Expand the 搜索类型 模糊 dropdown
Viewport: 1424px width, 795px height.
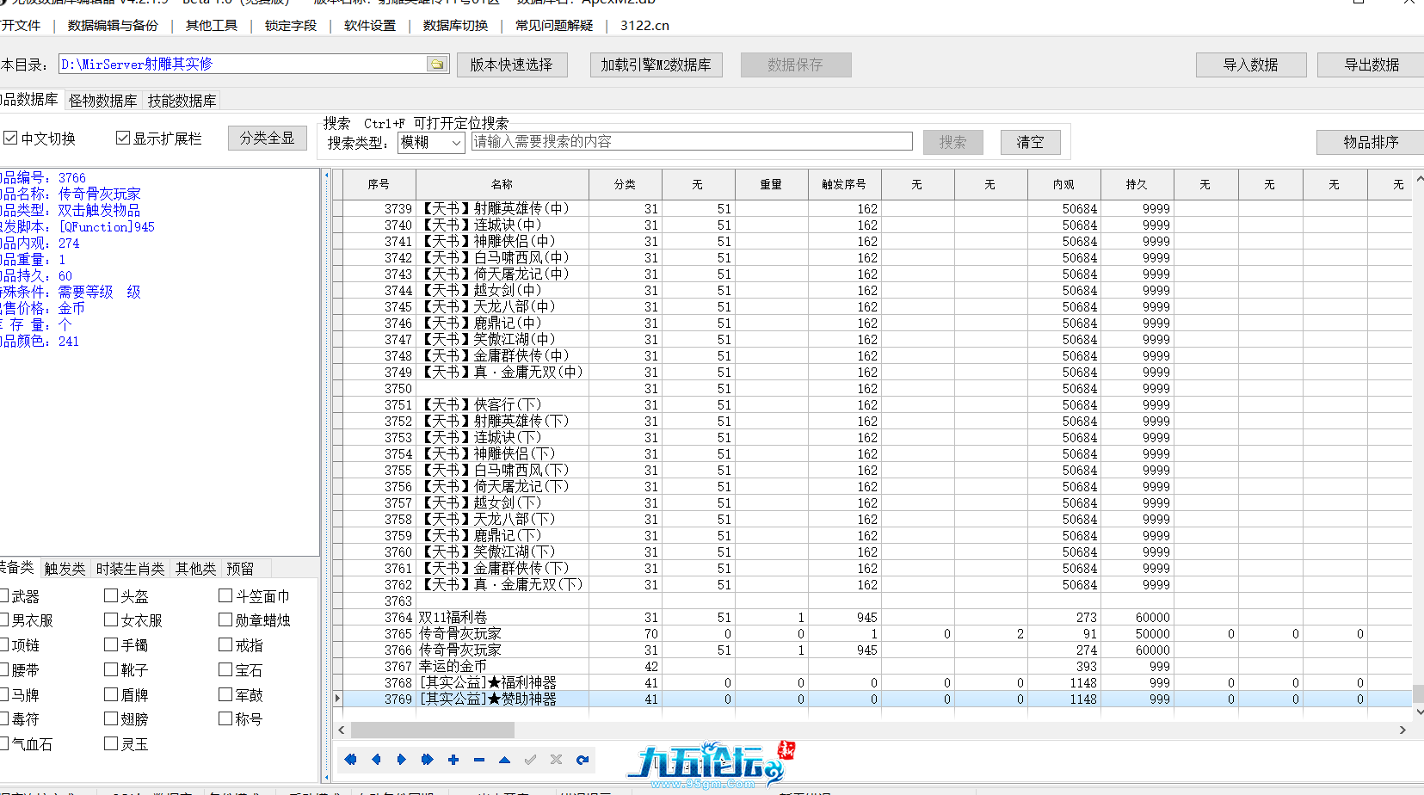click(x=456, y=143)
